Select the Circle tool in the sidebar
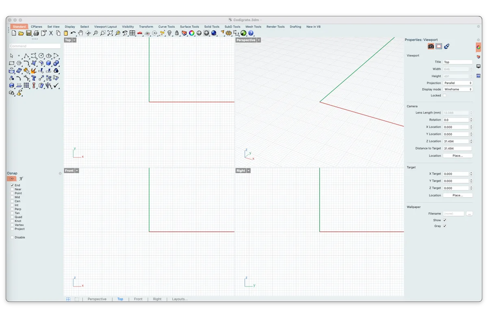488x320 pixels. pyautogui.click(x=41, y=56)
